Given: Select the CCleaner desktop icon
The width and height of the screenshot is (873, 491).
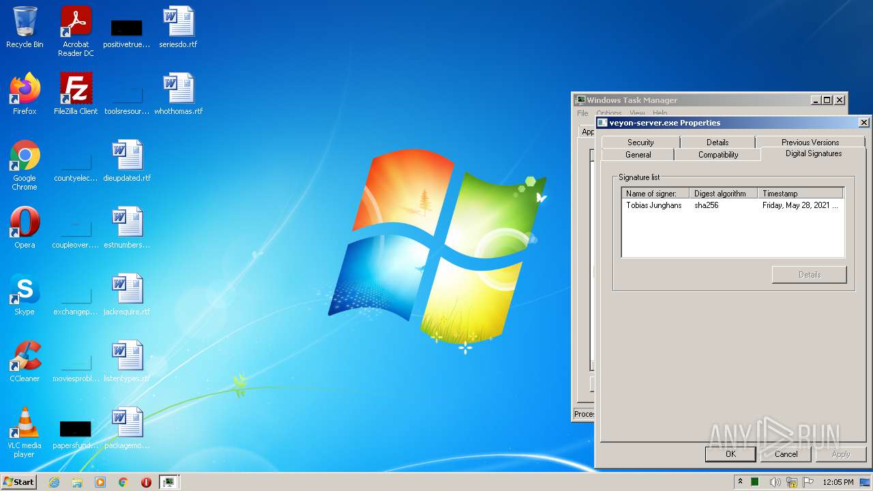Looking at the screenshot, I should [25, 361].
